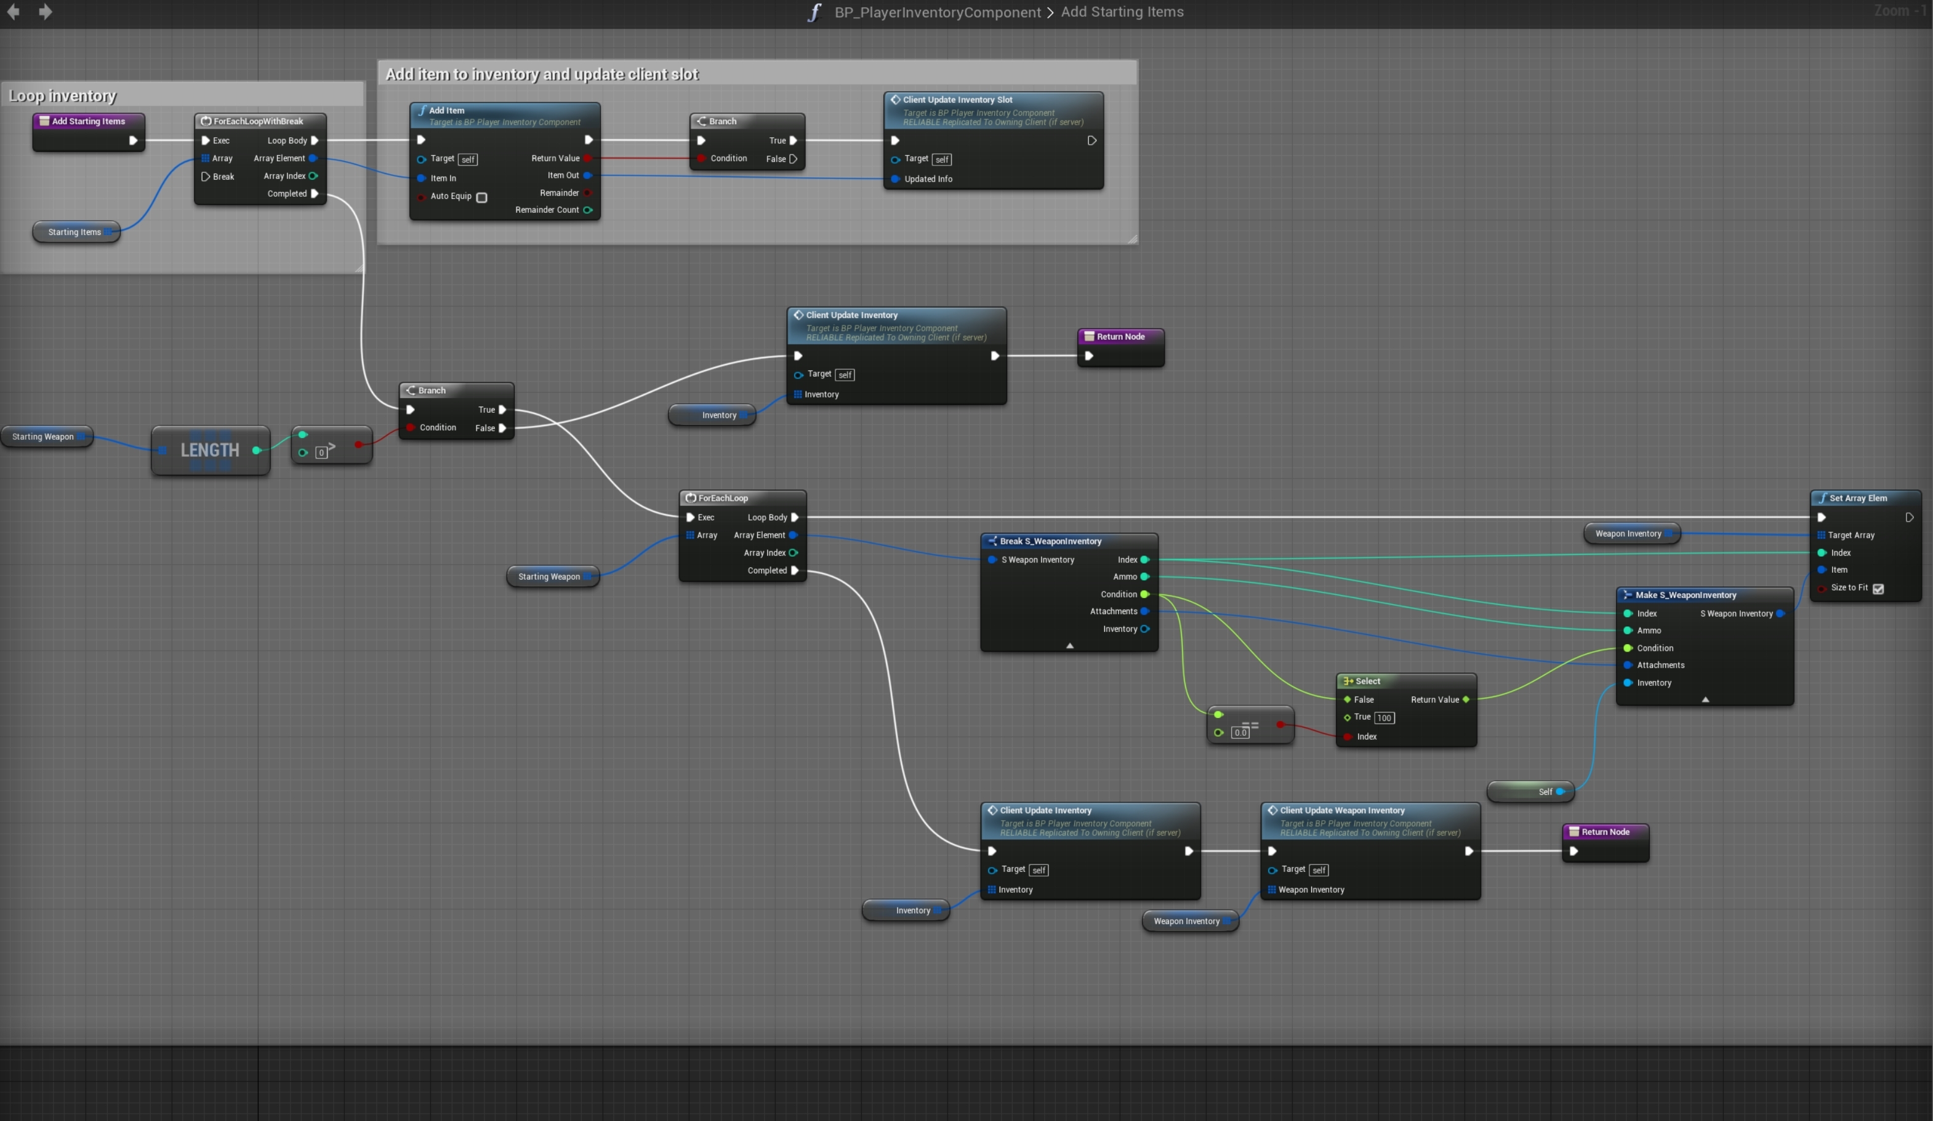Click the Select node True value field

tap(1384, 719)
